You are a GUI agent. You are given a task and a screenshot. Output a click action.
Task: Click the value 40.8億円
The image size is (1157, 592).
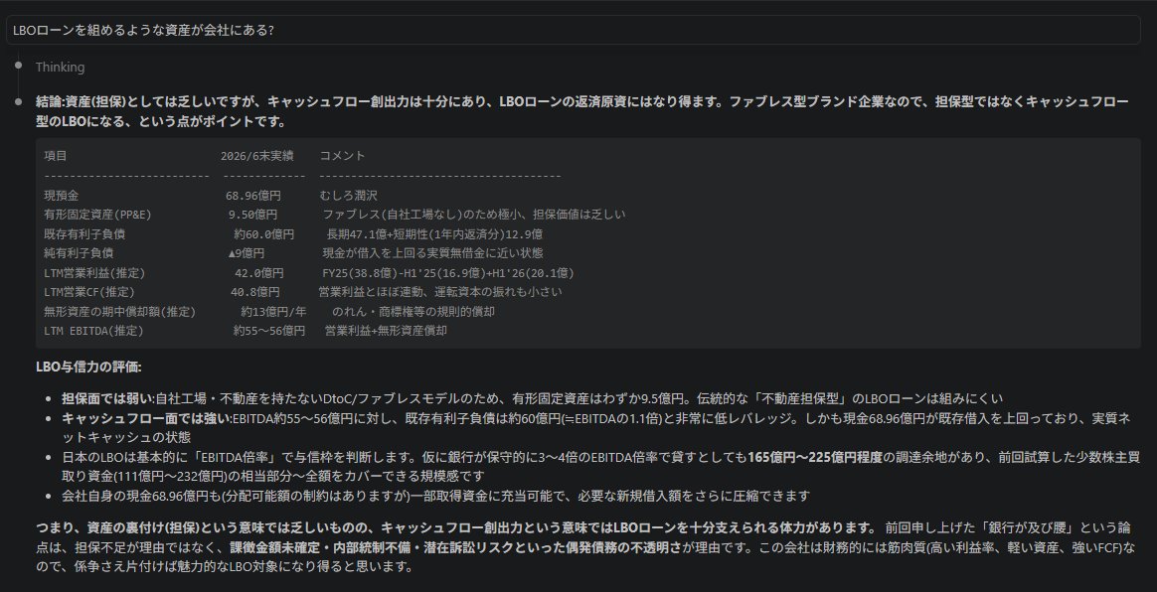(x=255, y=292)
